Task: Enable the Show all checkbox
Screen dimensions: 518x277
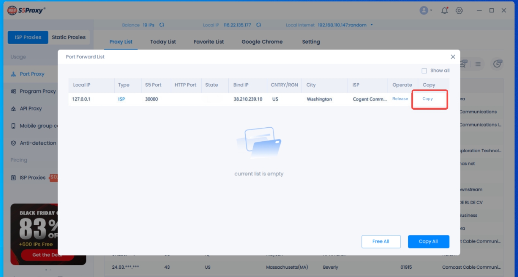Action: point(424,70)
